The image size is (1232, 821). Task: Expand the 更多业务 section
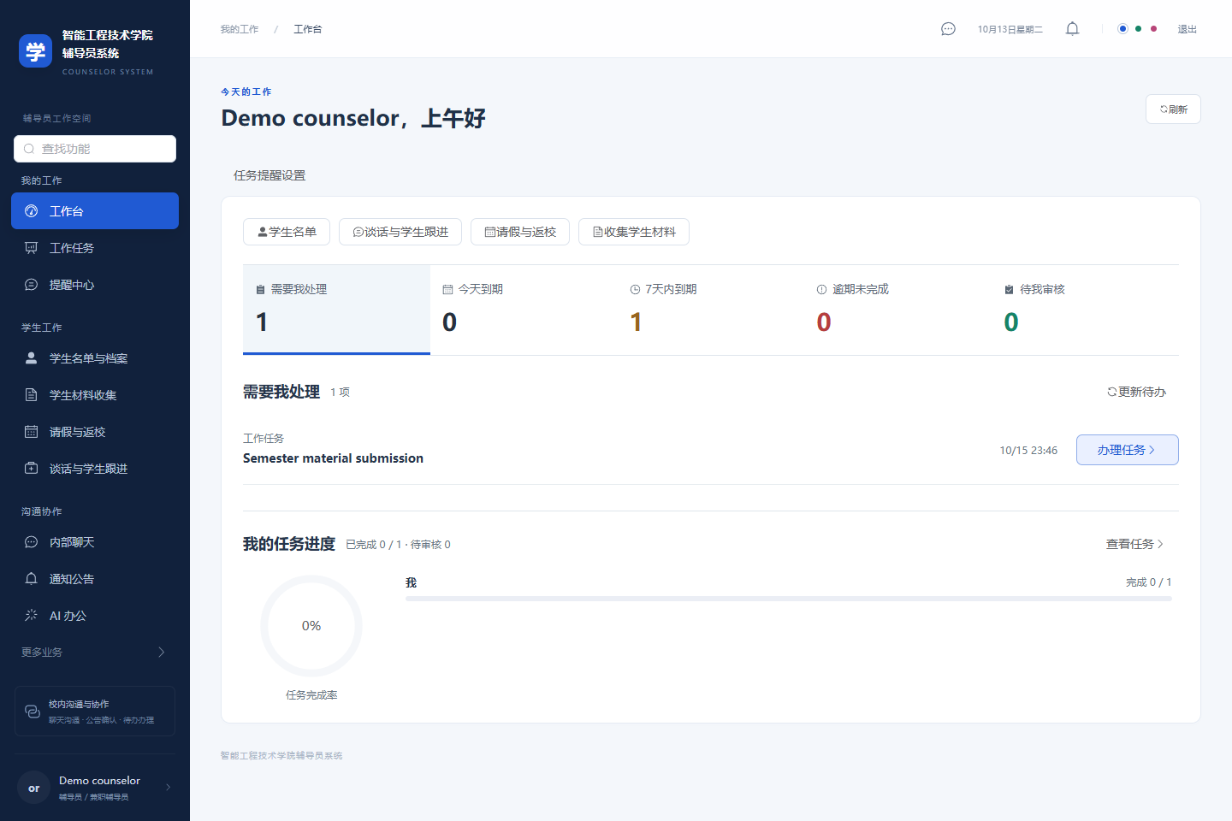click(95, 653)
